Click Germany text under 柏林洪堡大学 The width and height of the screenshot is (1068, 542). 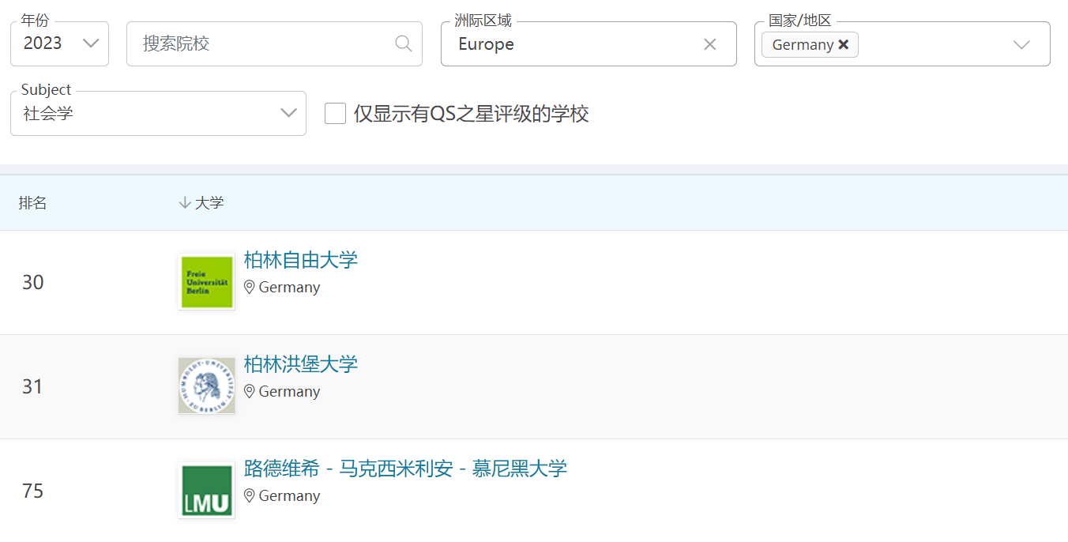coord(289,392)
